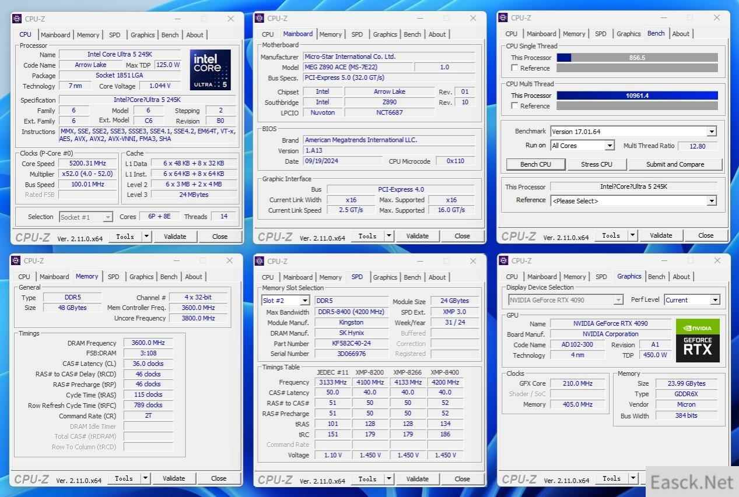
Task: Click the NVIDIA GeForce RTX logo
Action: (698, 340)
